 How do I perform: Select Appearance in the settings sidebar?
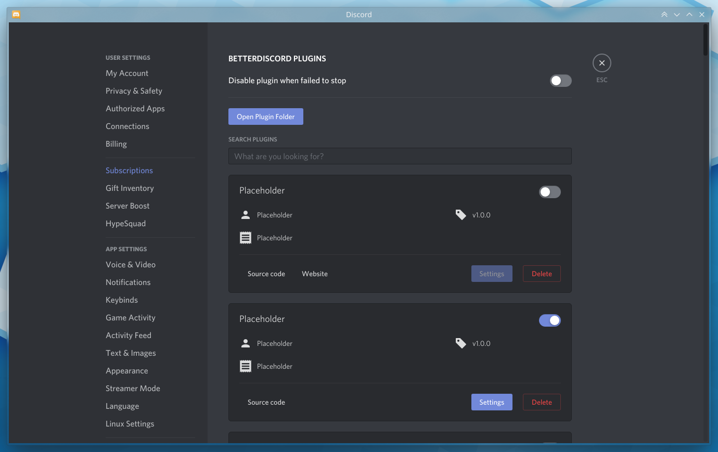coord(126,370)
